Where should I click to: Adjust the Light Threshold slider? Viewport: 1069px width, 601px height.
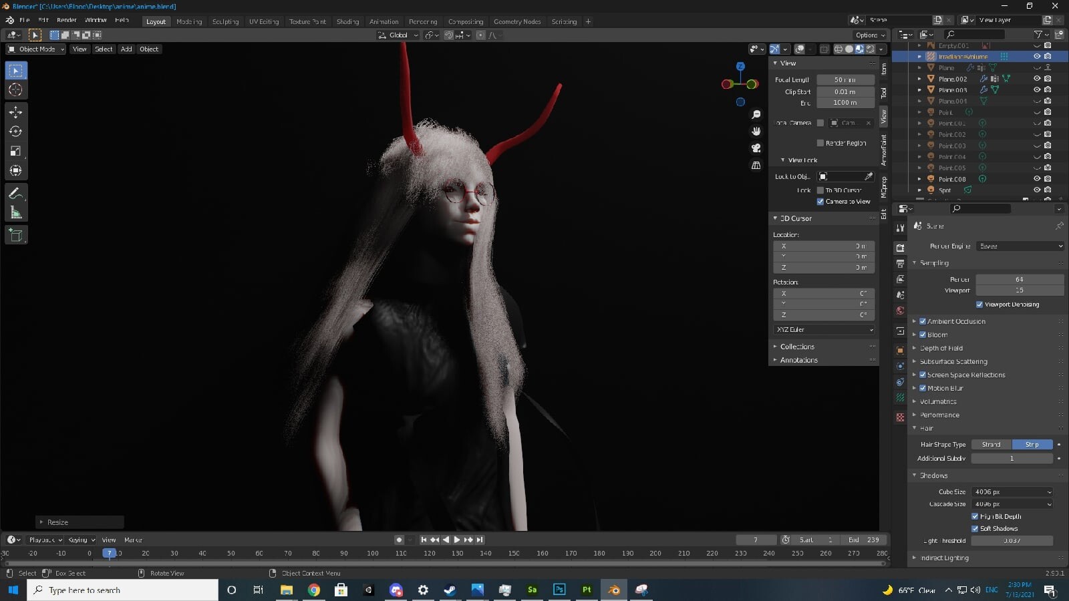click(x=1012, y=541)
